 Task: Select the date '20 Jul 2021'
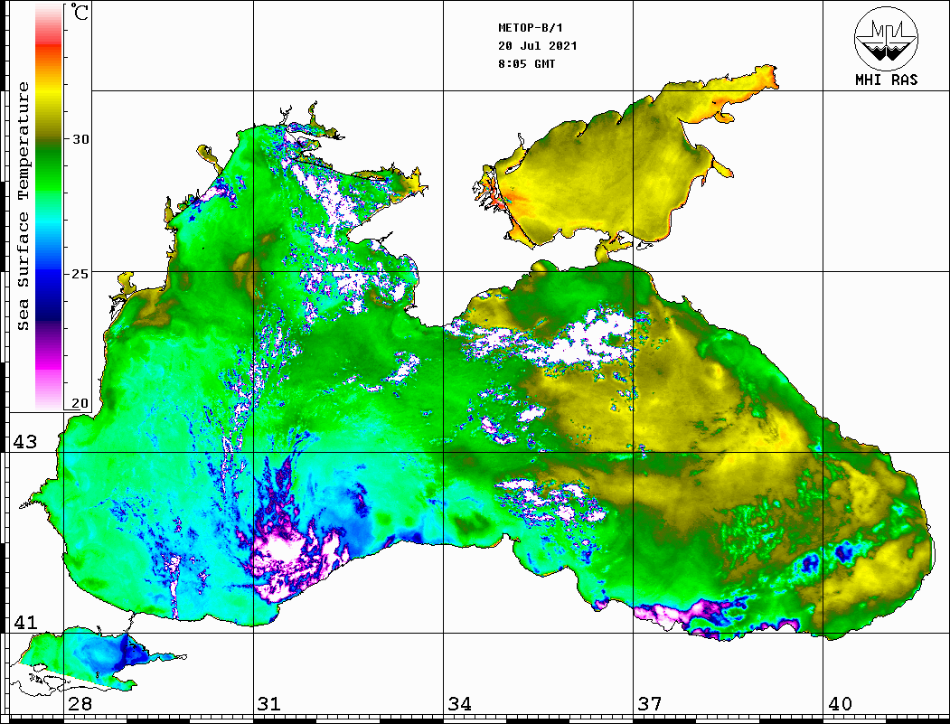click(538, 46)
